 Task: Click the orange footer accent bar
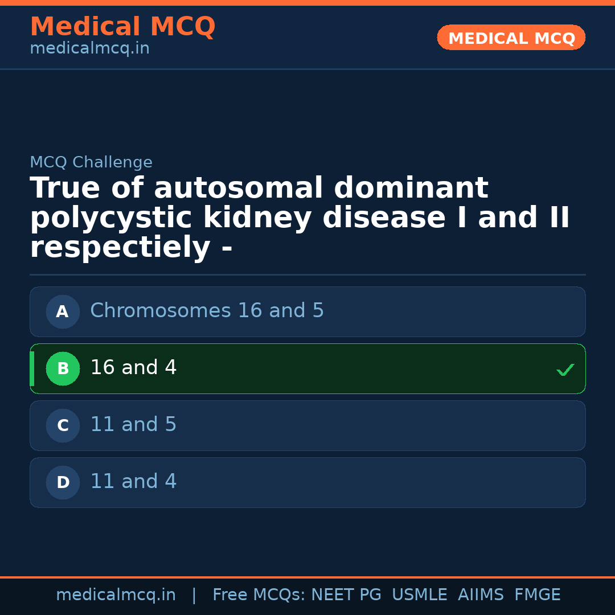[x=307, y=577]
